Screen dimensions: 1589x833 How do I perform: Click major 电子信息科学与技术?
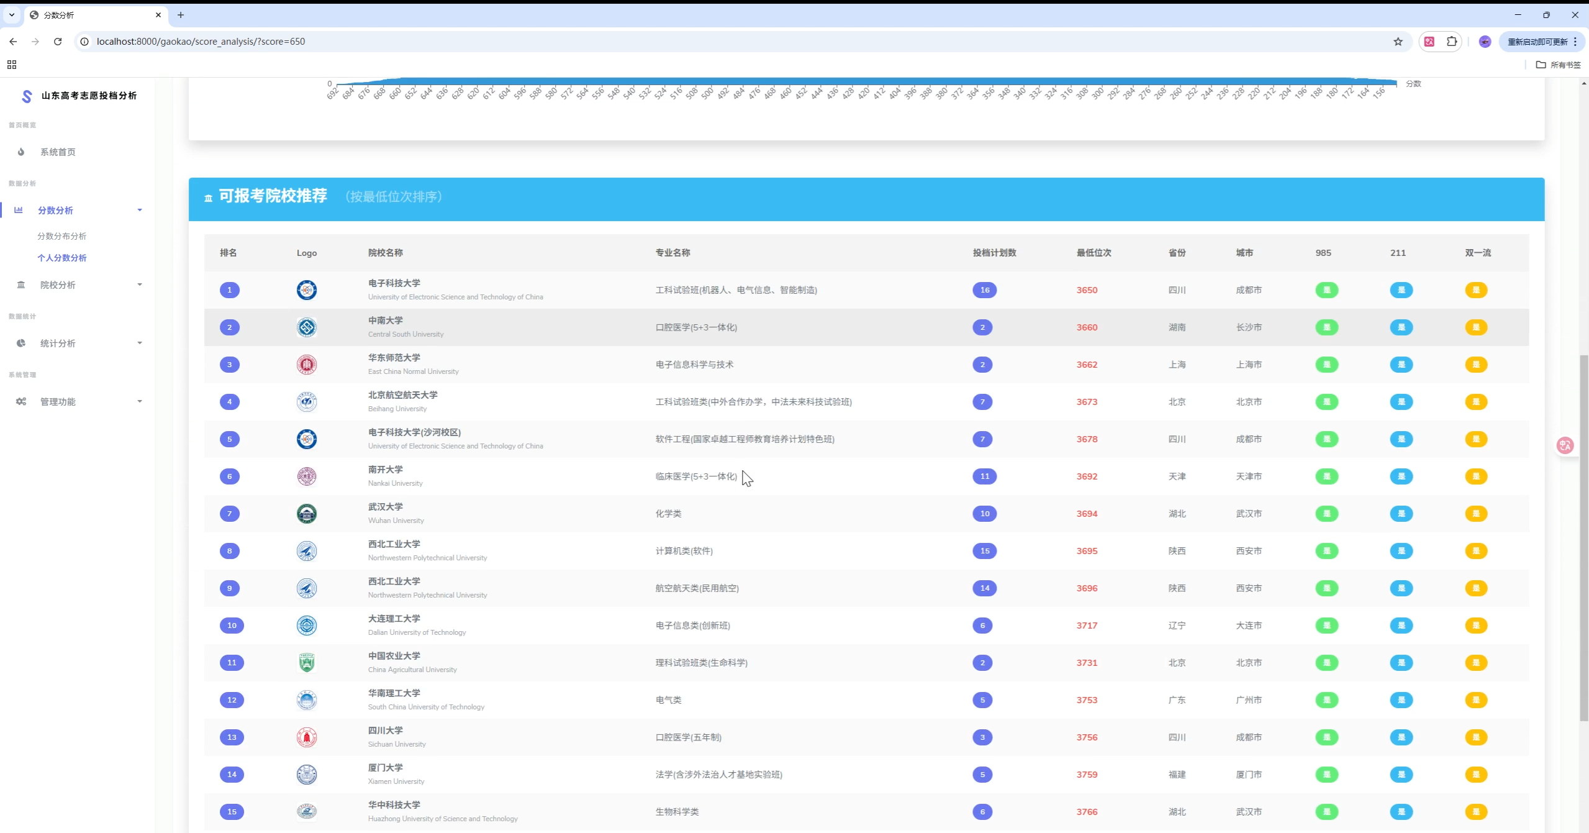coord(694,365)
